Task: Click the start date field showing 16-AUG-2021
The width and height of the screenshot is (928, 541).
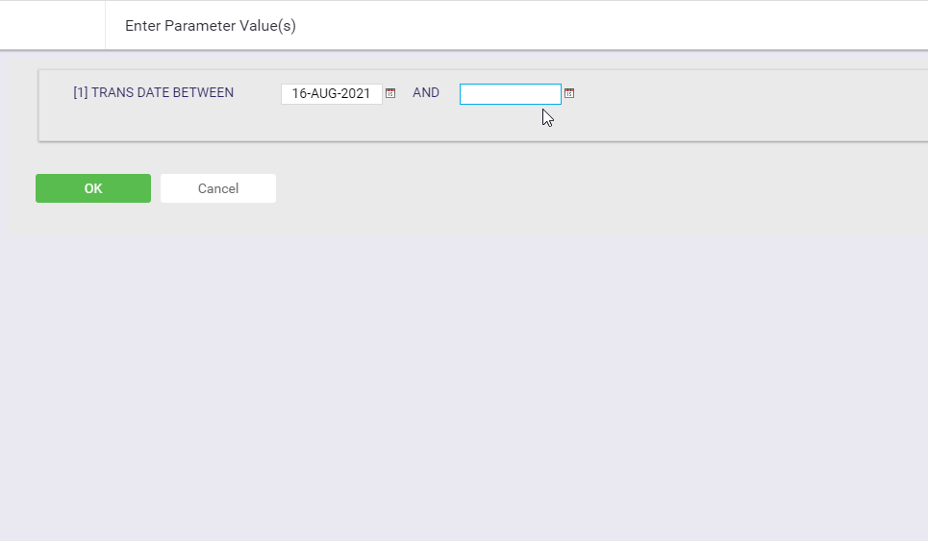Action: click(x=332, y=94)
